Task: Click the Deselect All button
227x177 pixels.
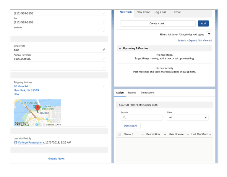Action: (131, 126)
